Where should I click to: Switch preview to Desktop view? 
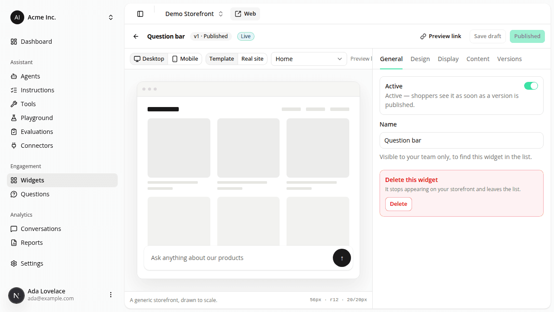149,59
